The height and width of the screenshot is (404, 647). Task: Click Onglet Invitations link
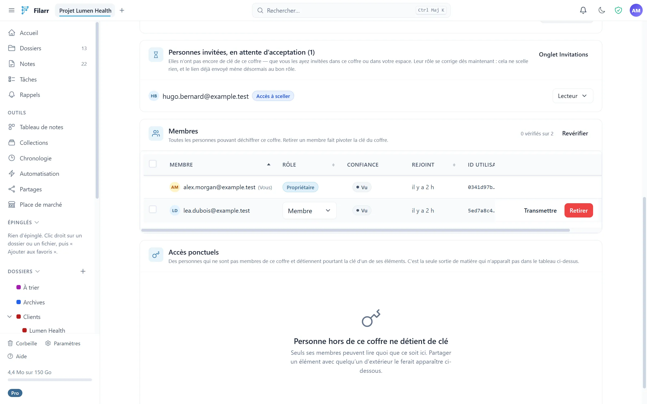[563, 54]
